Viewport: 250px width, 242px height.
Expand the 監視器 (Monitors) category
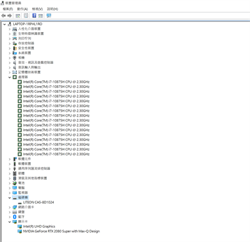coord(9,192)
